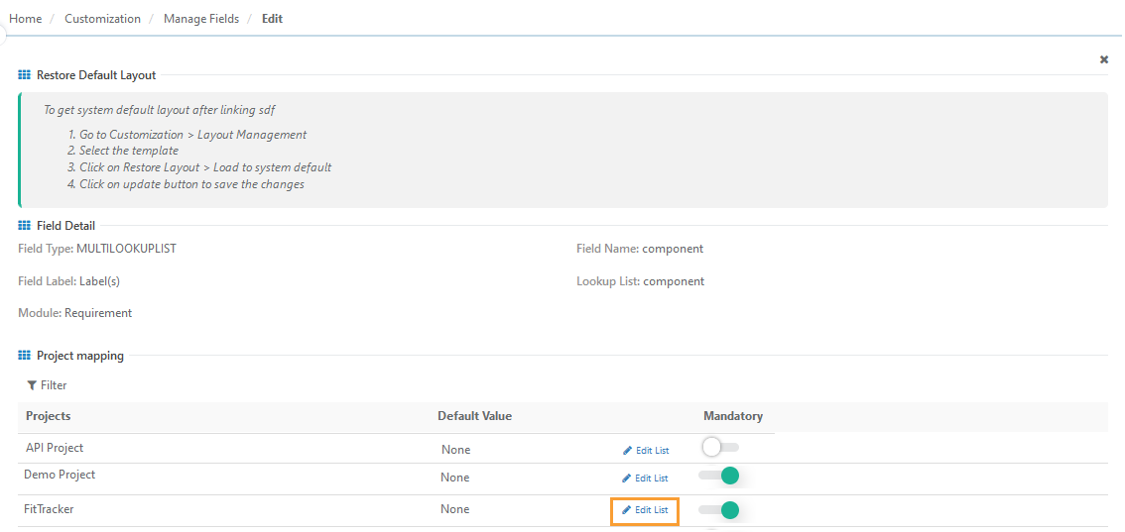Click the Projects column header

point(48,416)
